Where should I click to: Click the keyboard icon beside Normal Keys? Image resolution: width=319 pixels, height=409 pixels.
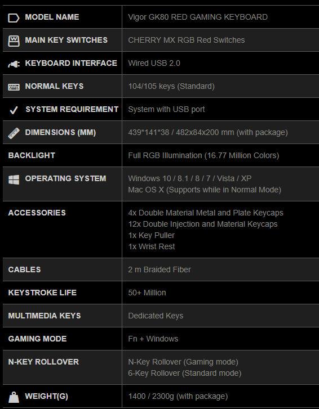tap(14, 87)
